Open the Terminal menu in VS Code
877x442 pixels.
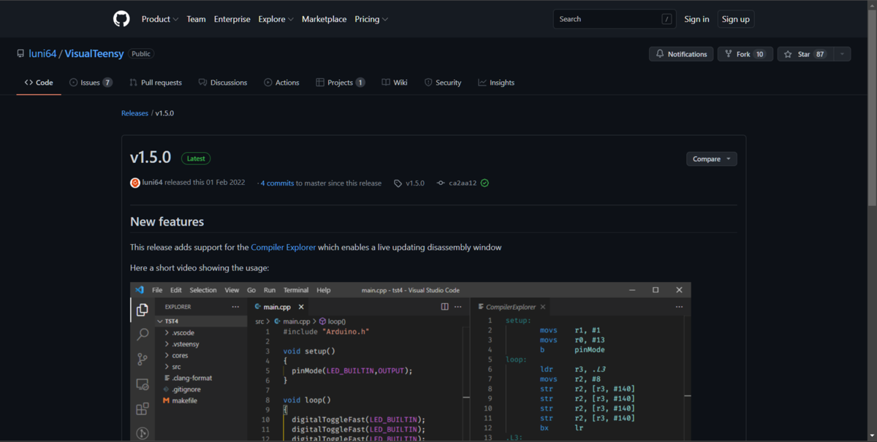click(x=296, y=290)
